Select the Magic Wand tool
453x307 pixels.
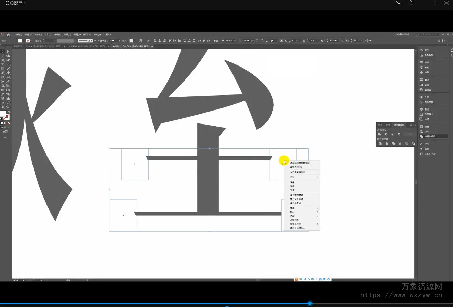coord(3,56)
